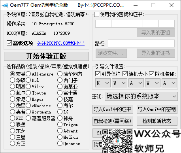Select the Viliv radio button
This screenshot has width=181, height=153.
(28, 87)
